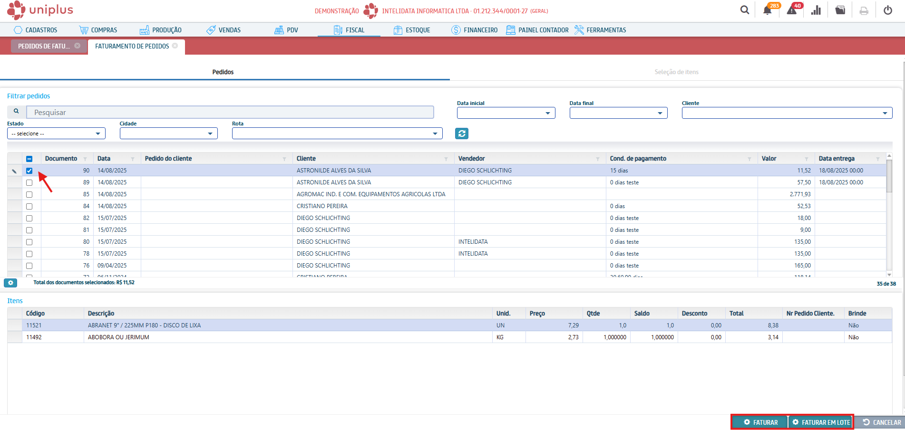Click the Pesquisar search input field
This screenshot has width=905, height=430.
tap(230, 113)
